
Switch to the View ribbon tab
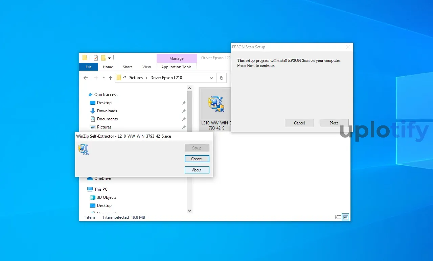146,67
